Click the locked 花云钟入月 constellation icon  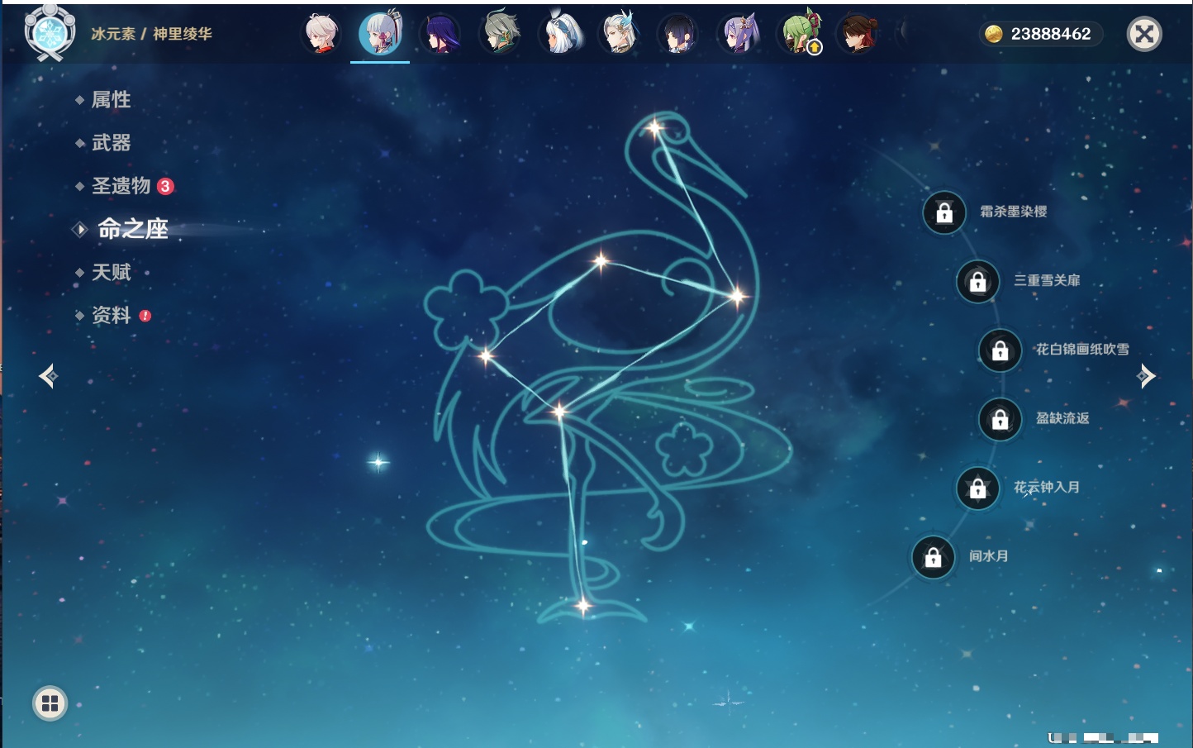978,488
